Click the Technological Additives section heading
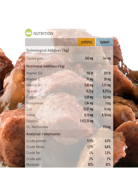Screen dimensions: 138x196 (48, 50)
